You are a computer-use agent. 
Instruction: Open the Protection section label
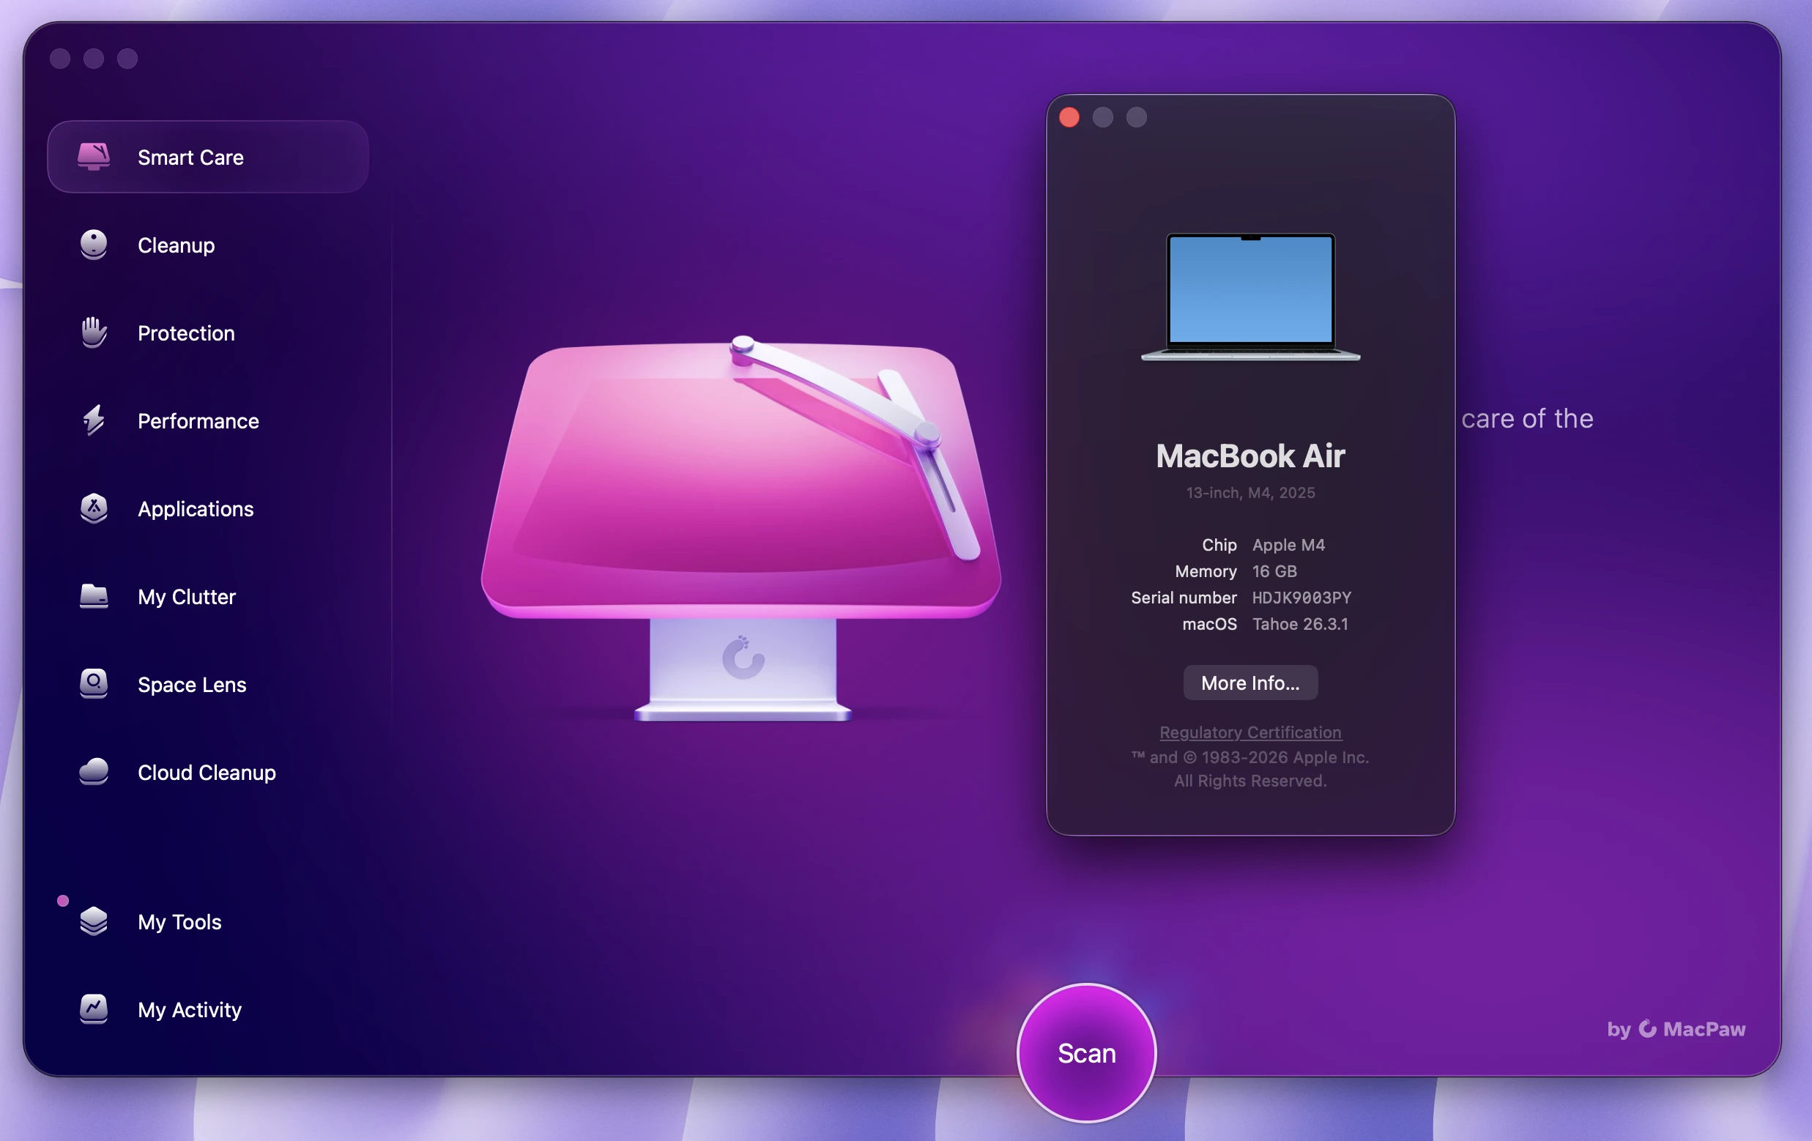(186, 332)
